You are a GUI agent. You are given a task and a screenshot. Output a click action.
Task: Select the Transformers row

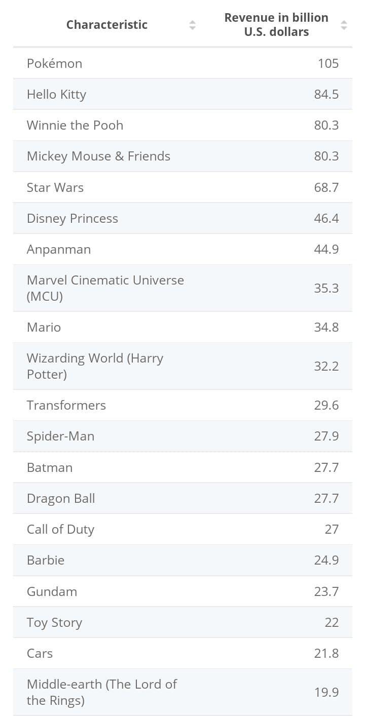click(x=66, y=405)
